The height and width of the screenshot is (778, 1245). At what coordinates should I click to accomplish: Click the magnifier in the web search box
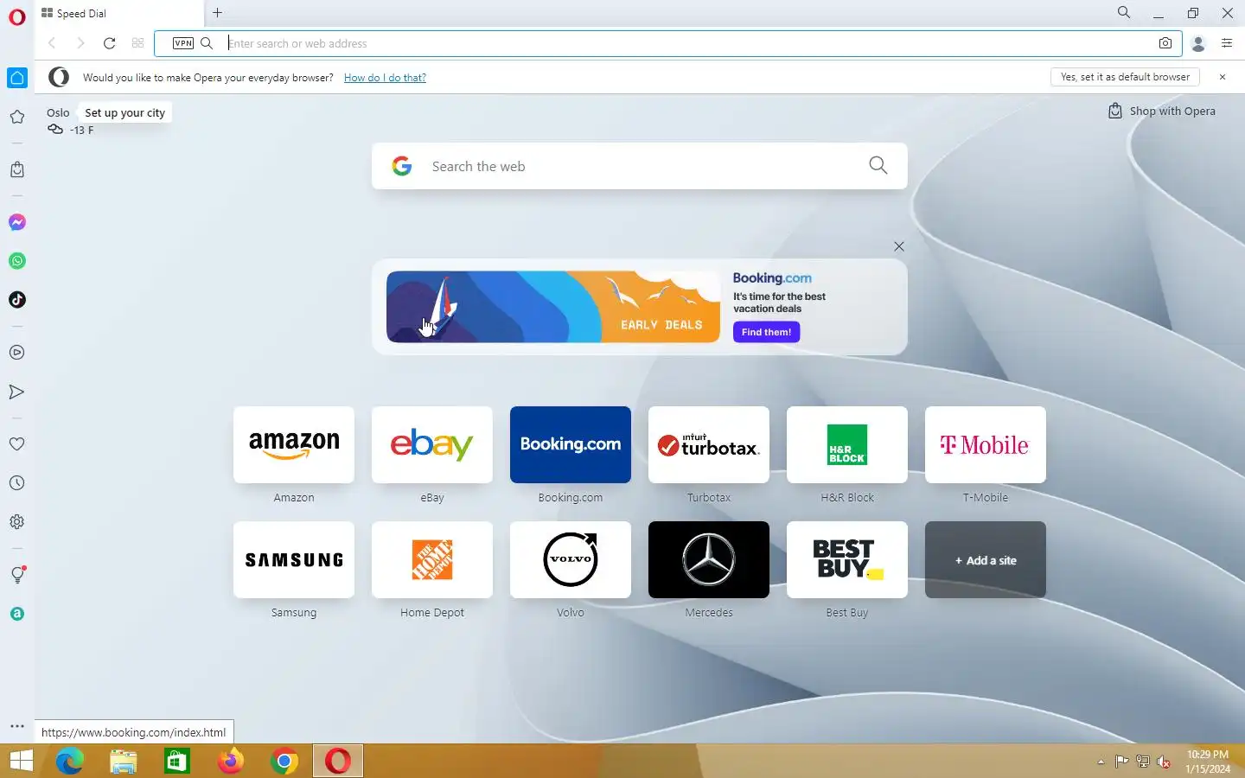(878, 166)
